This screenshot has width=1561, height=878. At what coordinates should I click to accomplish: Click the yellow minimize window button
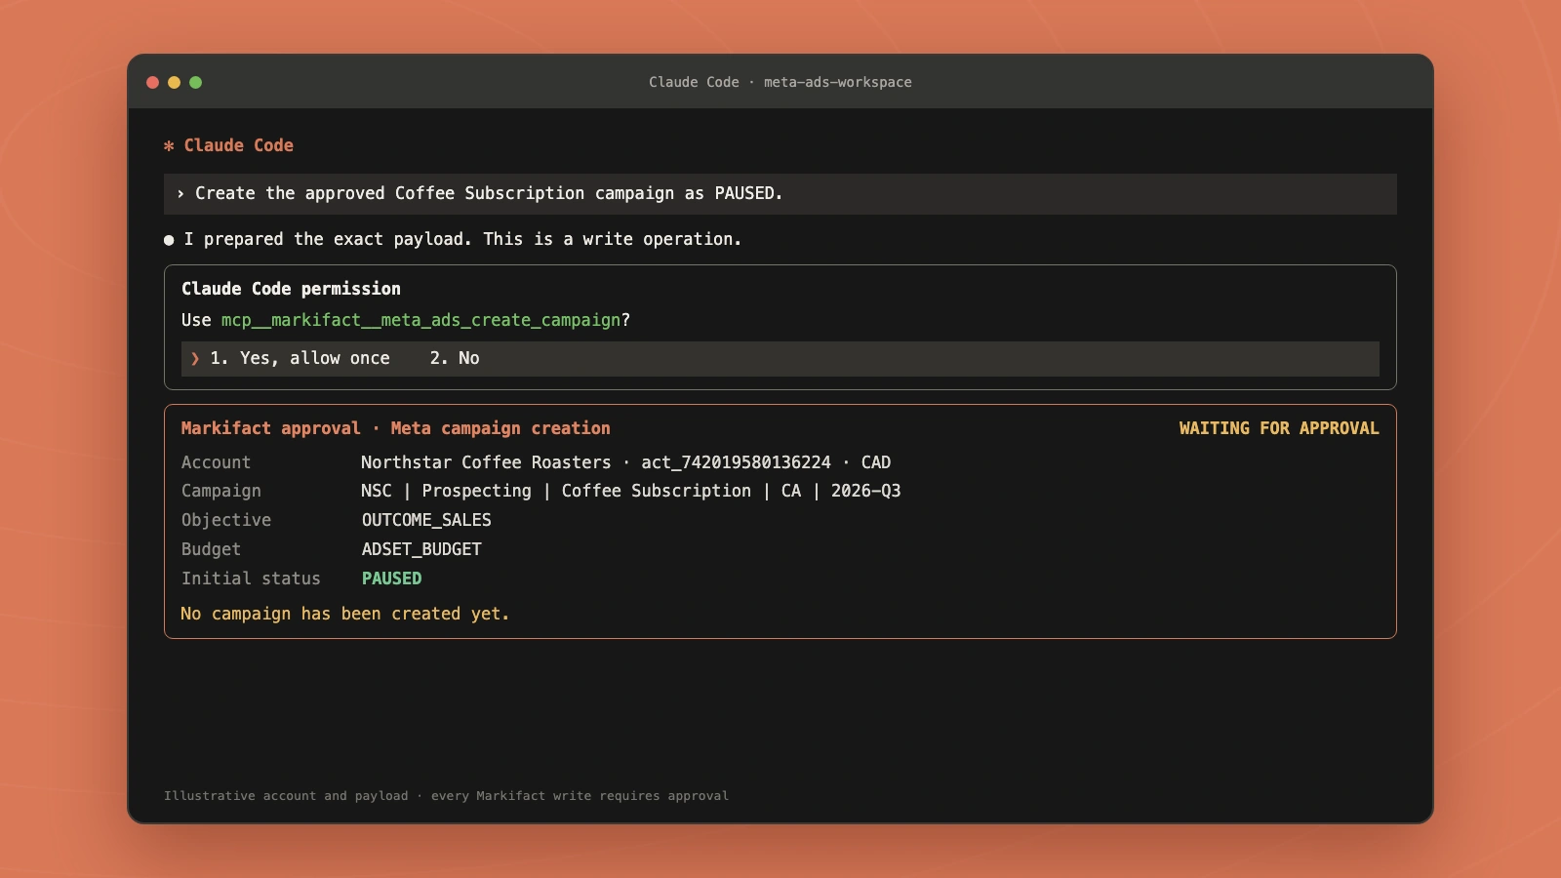174,82
